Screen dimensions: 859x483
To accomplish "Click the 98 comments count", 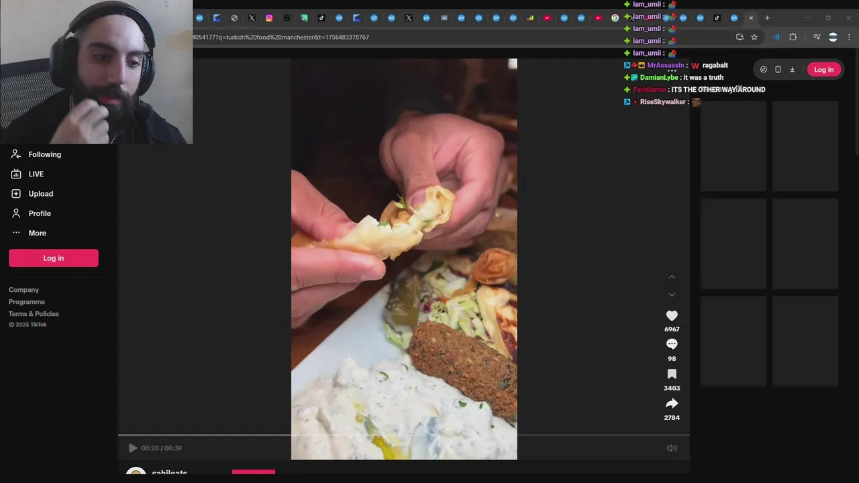I will pyautogui.click(x=672, y=359).
